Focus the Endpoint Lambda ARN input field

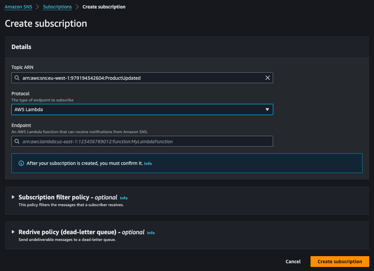coord(142,141)
